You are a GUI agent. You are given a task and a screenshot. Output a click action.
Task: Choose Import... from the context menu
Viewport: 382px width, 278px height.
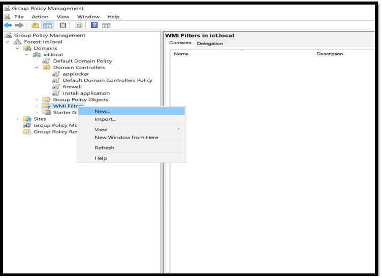click(132, 119)
